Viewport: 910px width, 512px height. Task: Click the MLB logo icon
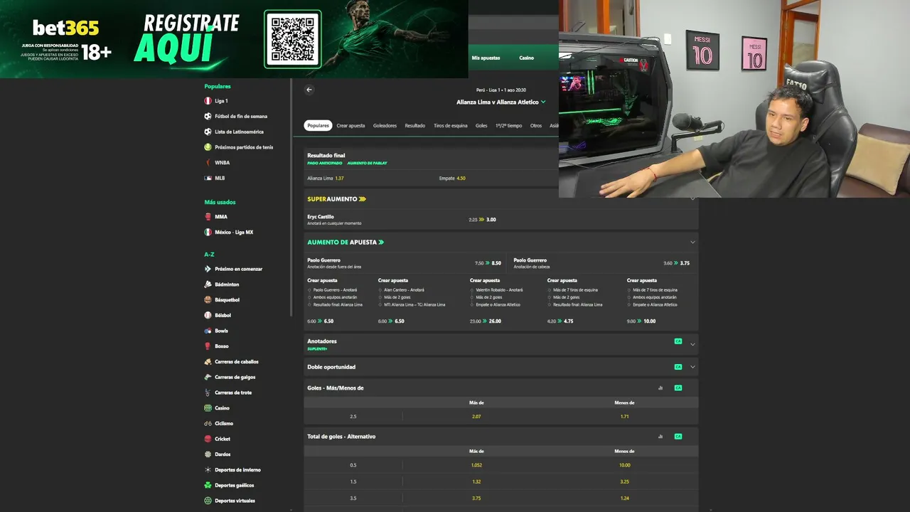(x=208, y=178)
